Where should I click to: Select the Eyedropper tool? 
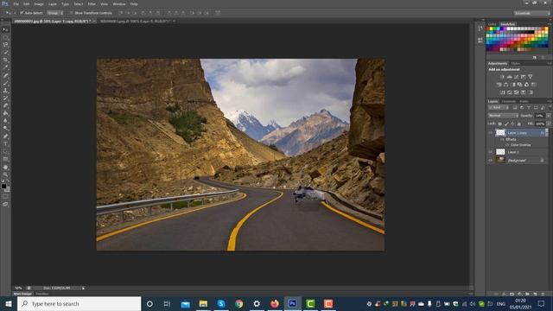5,67
